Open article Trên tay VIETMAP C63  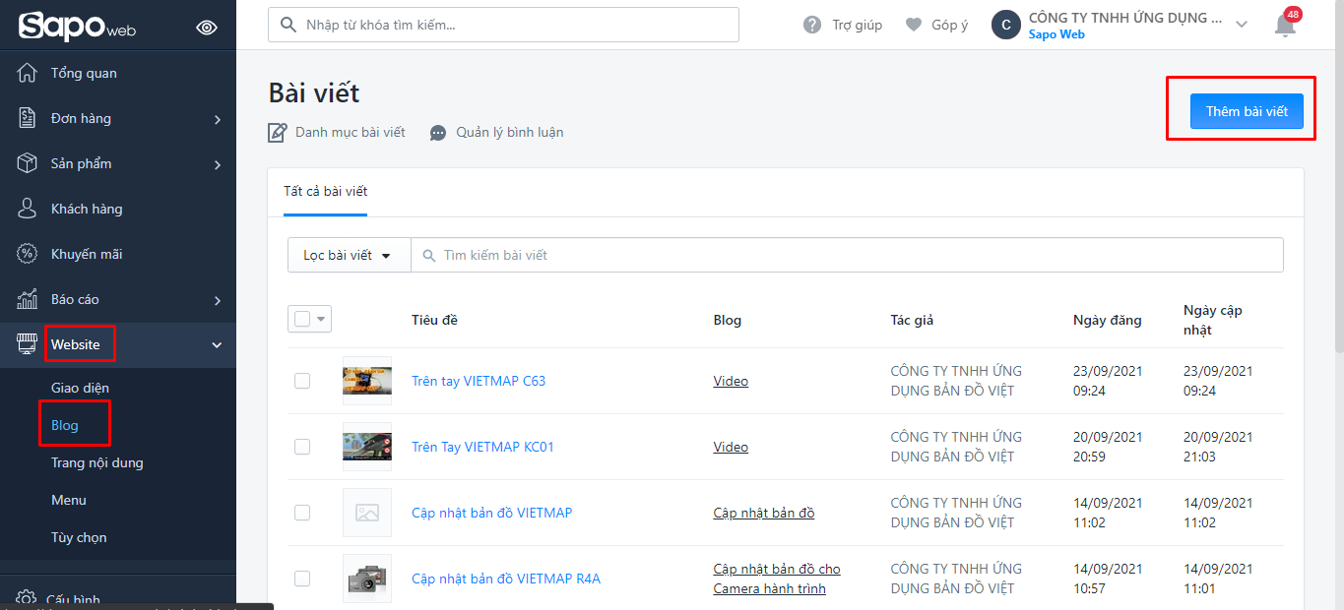point(479,381)
